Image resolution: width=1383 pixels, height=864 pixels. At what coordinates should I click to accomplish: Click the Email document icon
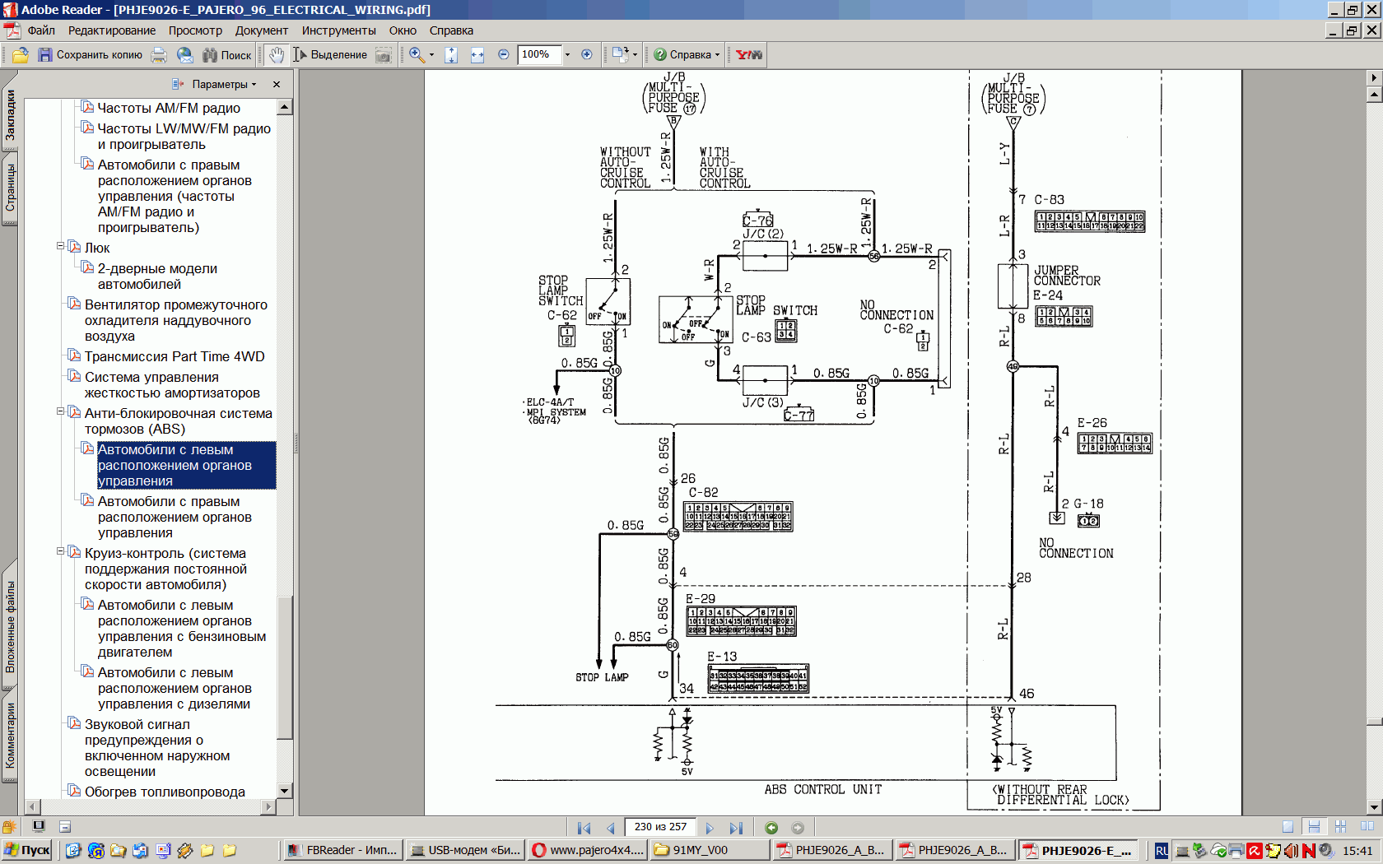coord(185,55)
